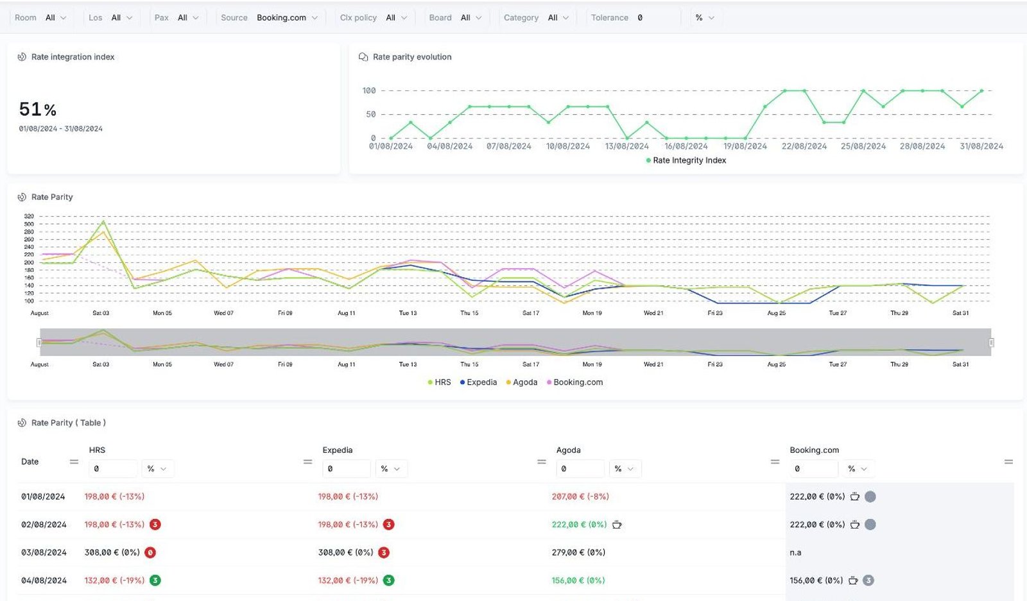The height and width of the screenshot is (601, 1027).
Task: Click Agoda rate 207,00 € (-8%)
Action: coord(581,496)
